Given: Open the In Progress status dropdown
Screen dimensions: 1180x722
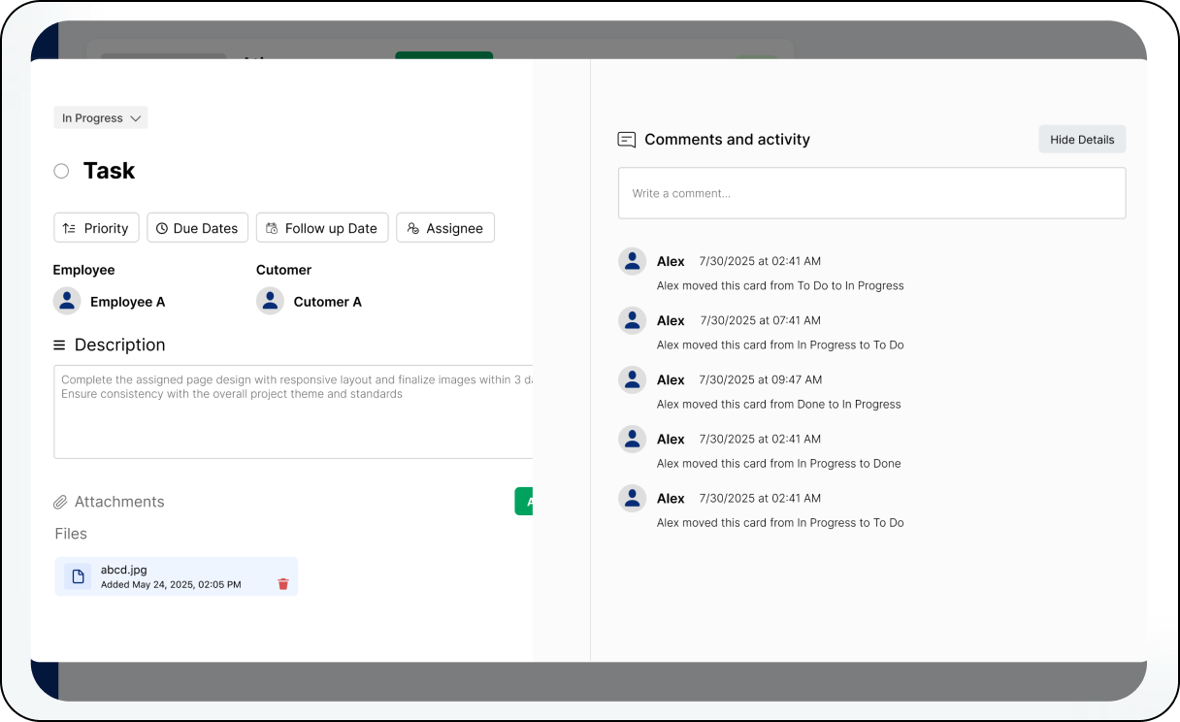Looking at the screenshot, I should [x=101, y=118].
